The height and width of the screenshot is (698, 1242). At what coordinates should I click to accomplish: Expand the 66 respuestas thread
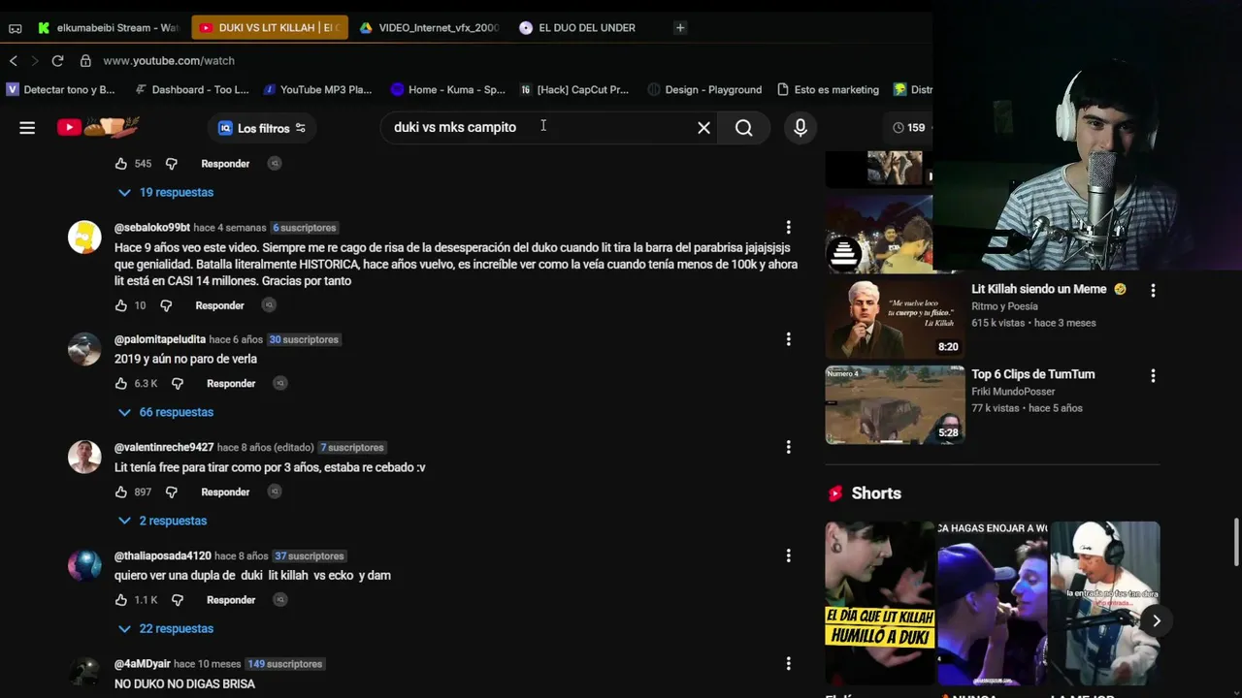click(165, 412)
